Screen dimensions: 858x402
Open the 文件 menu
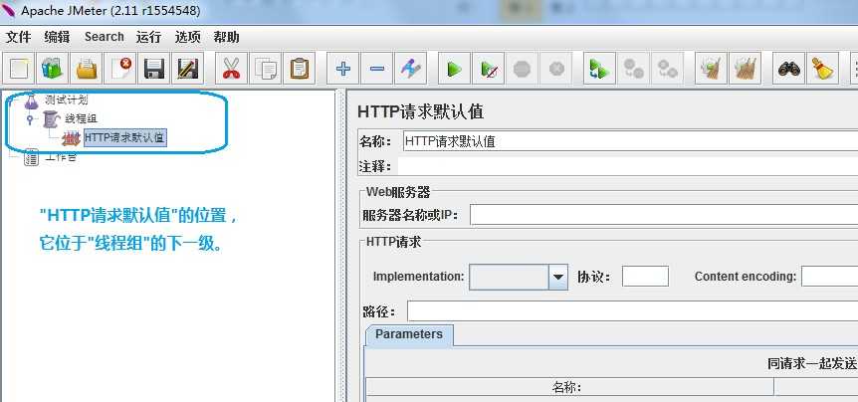[x=18, y=37]
